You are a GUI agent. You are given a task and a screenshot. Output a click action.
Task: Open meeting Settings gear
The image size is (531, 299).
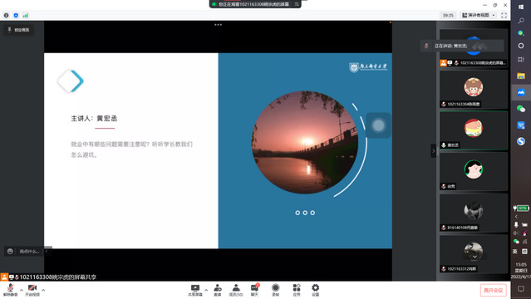tap(315, 290)
